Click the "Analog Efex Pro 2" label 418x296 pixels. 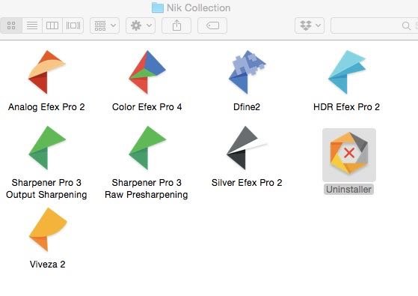(x=46, y=107)
